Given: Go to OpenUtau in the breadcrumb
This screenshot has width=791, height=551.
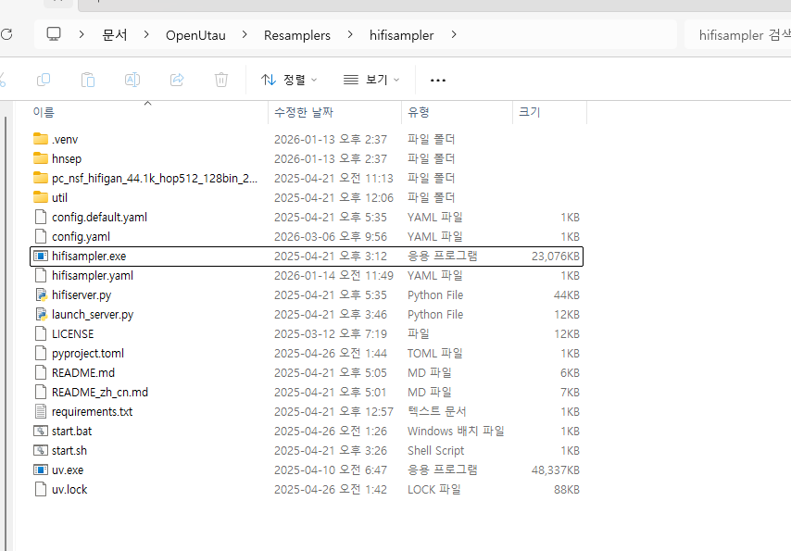Looking at the screenshot, I should [x=195, y=35].
